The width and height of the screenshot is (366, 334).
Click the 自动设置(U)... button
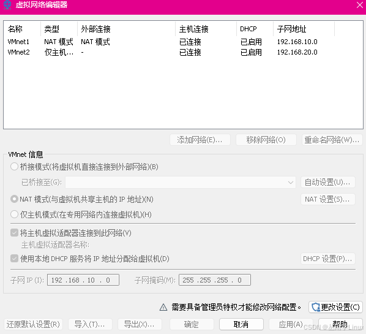328,182
